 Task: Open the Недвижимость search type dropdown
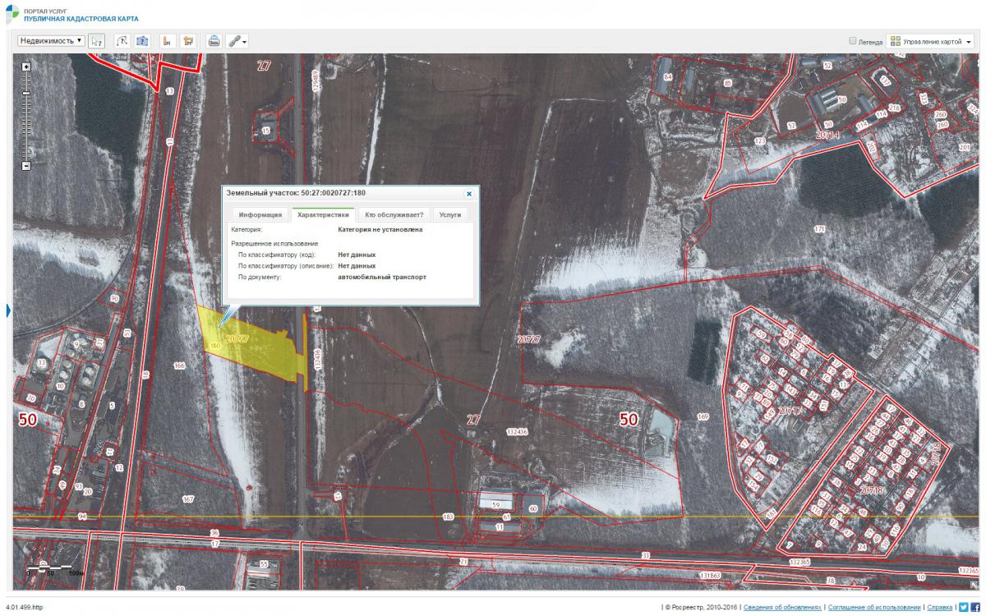tap(51, 40)
